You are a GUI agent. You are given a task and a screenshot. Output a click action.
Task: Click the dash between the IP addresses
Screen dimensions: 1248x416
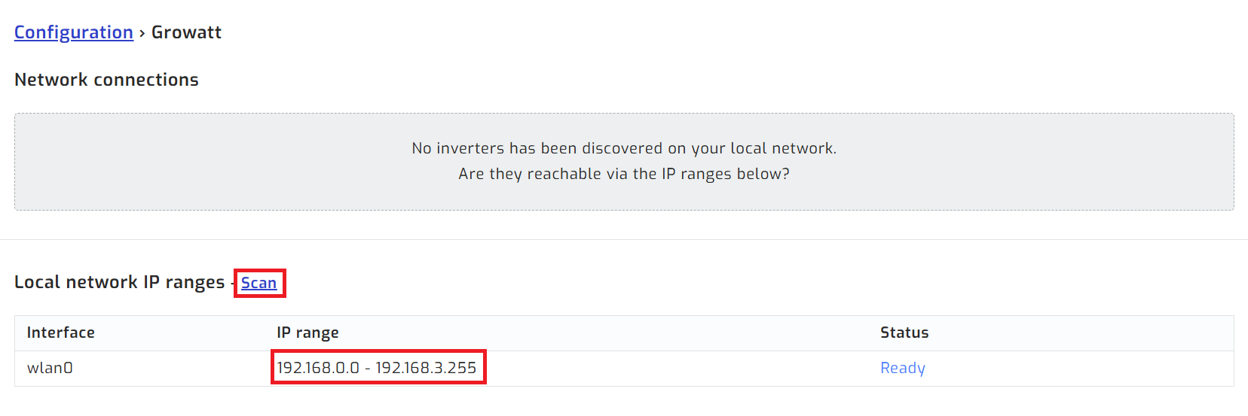[x=368, y=368]
